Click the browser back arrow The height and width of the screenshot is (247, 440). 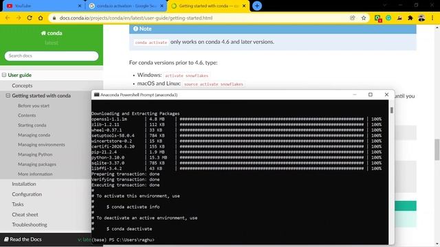tap(8, 18)
